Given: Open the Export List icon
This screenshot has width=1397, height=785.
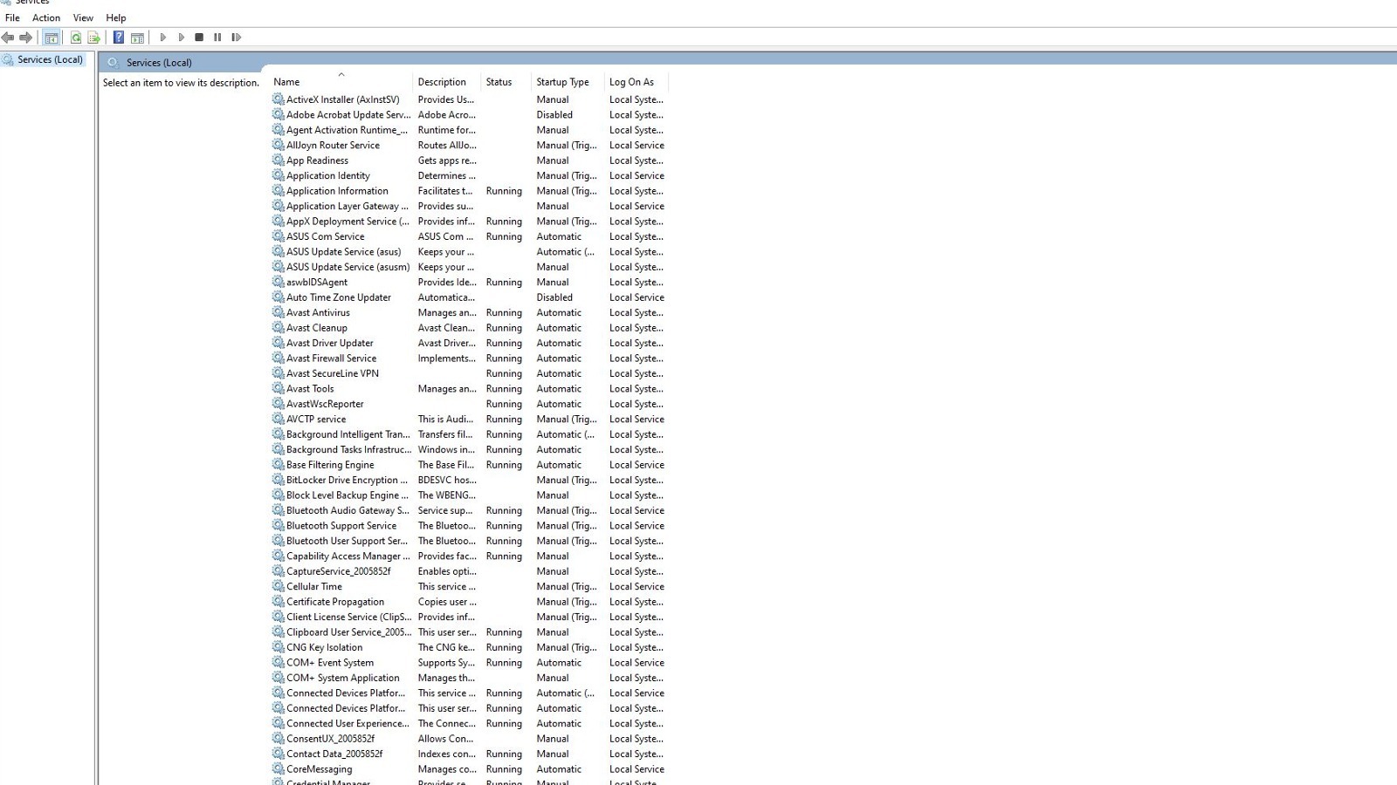Looking at the screenshot, I should 92,37.
